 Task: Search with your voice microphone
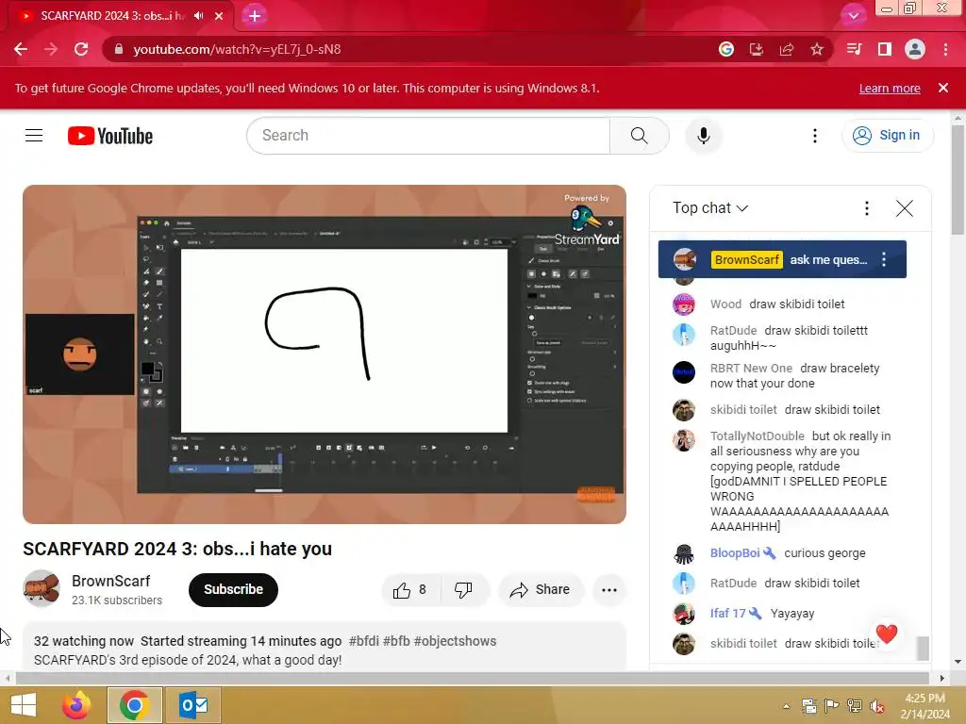704,136
